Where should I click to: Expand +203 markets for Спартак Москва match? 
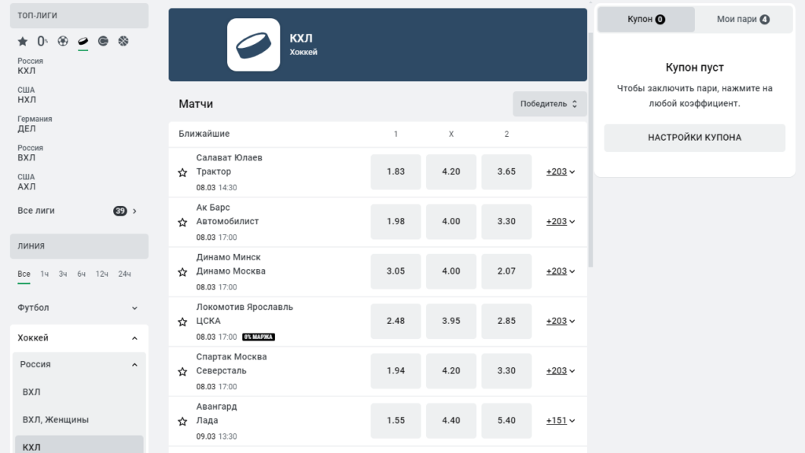[560, 371]
